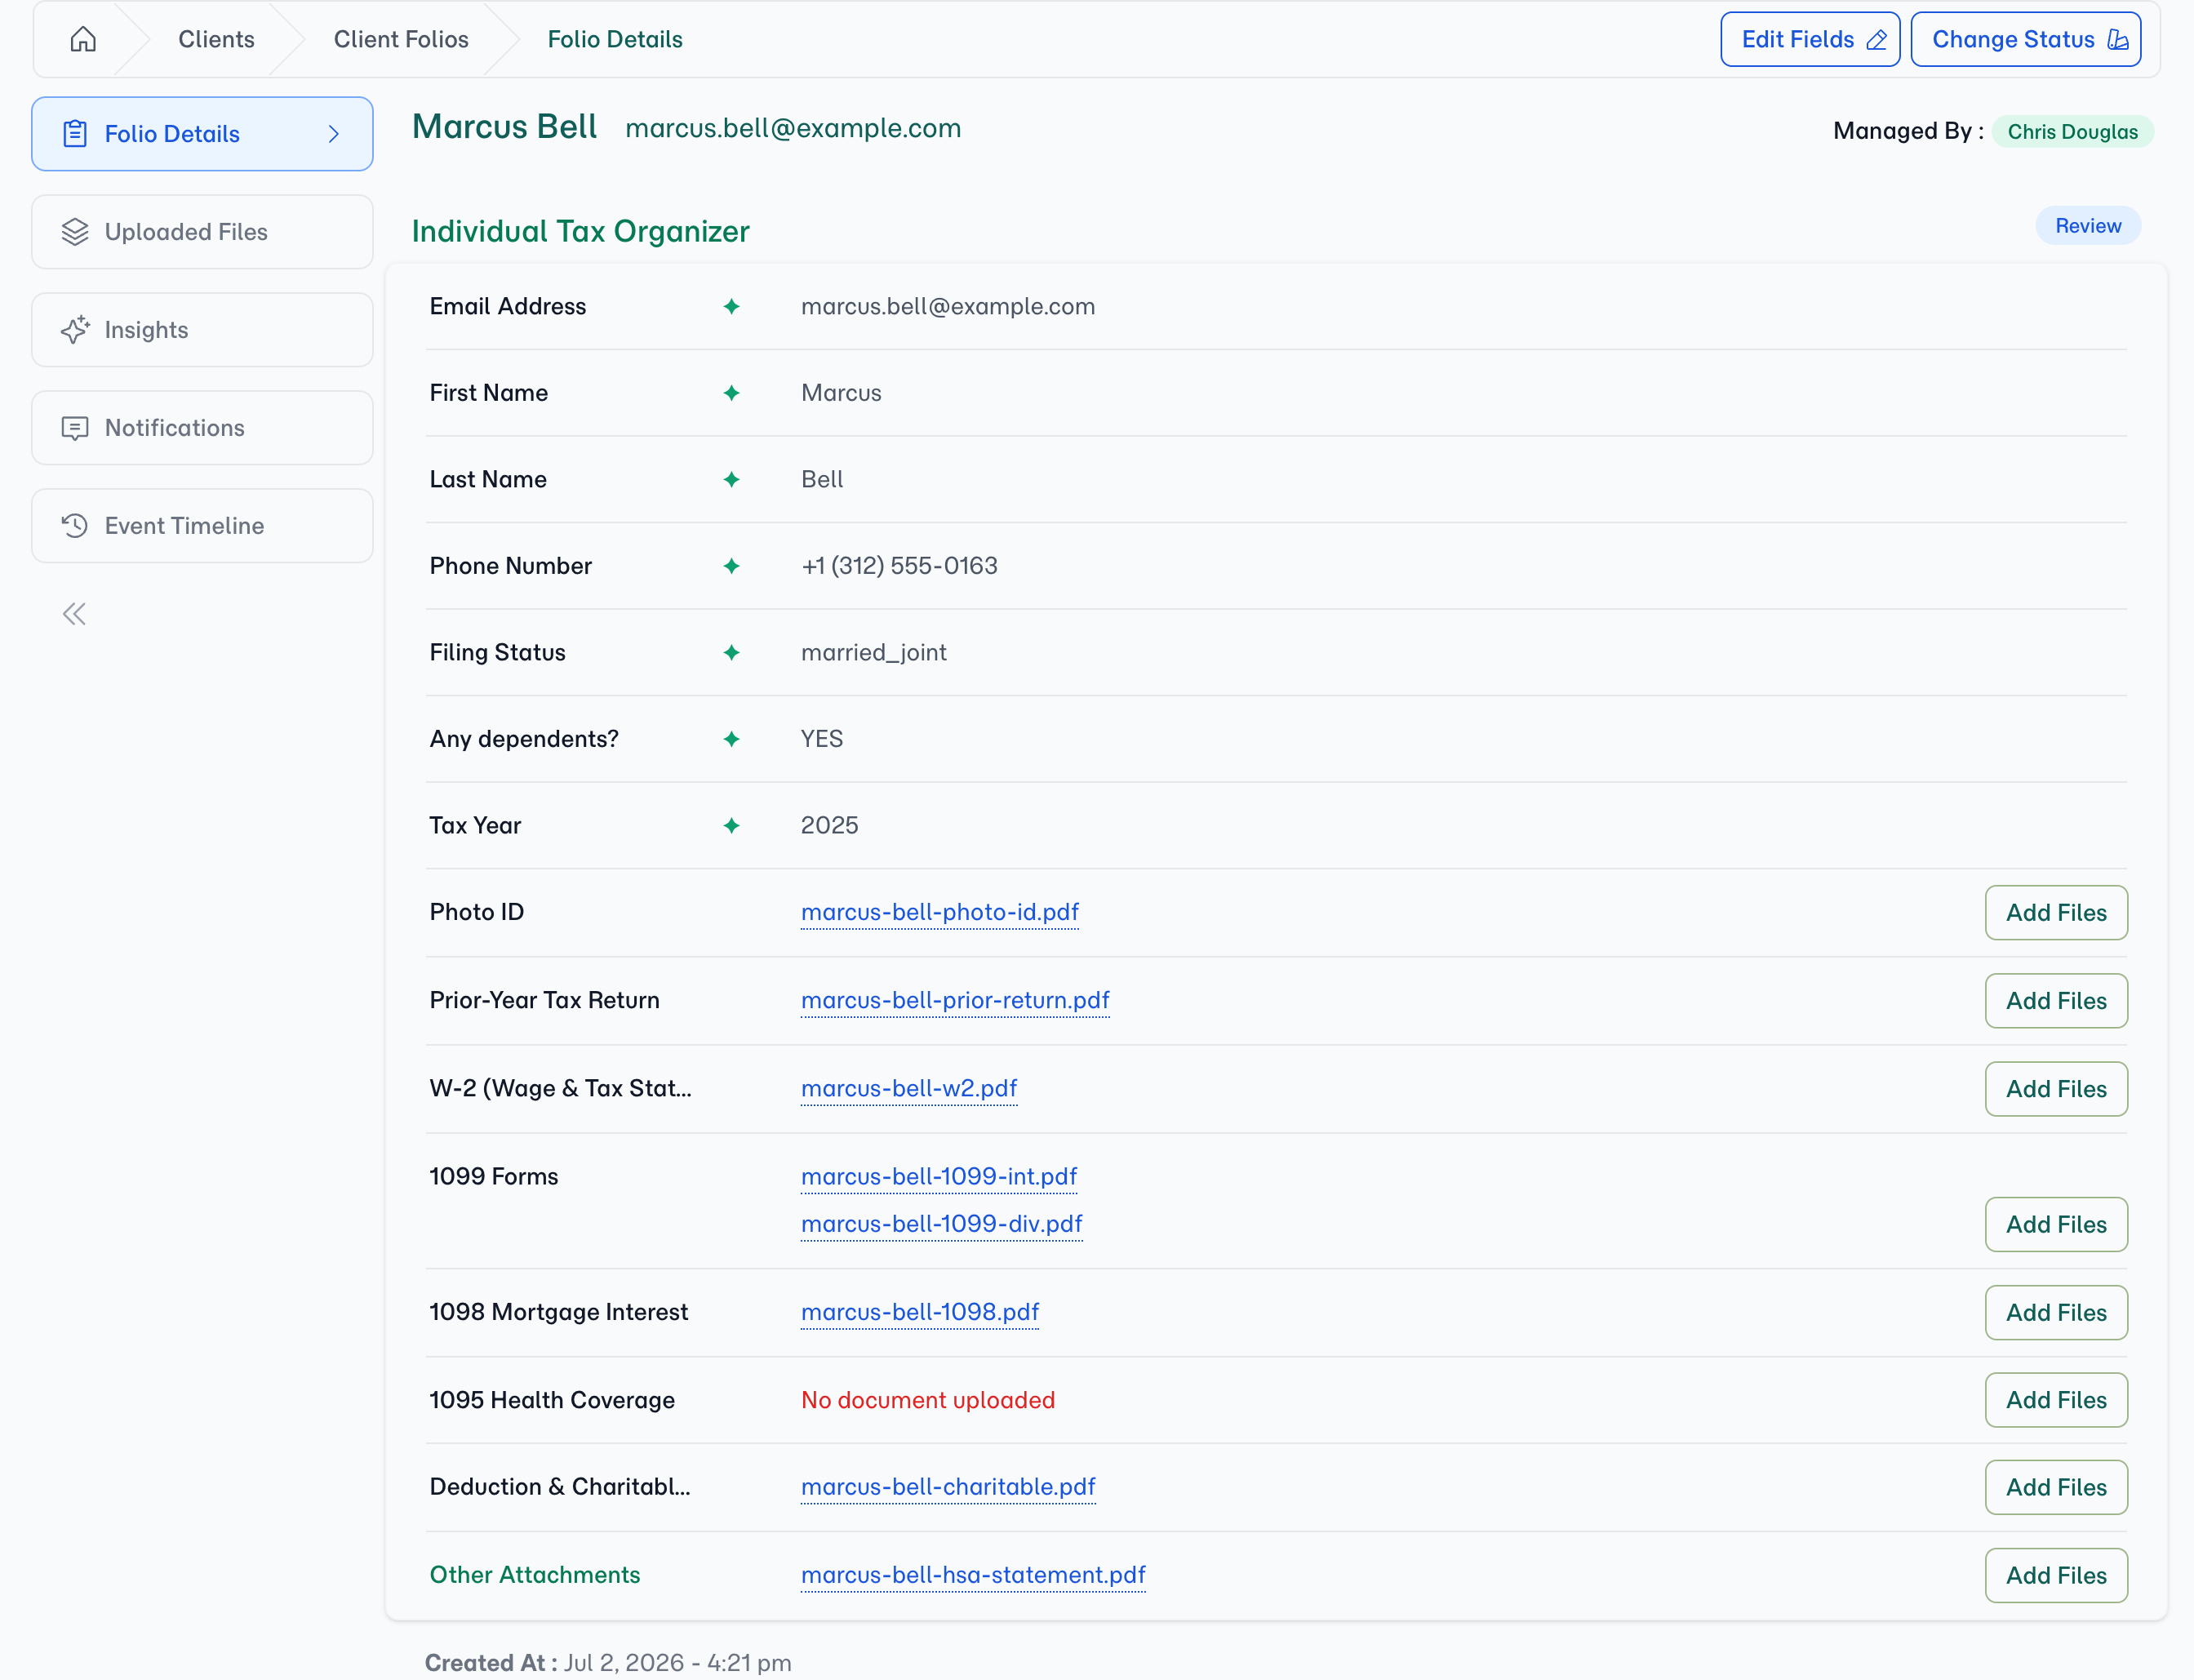
Task: Click the Created At timestamp text
Action: tap(608, 1662)
